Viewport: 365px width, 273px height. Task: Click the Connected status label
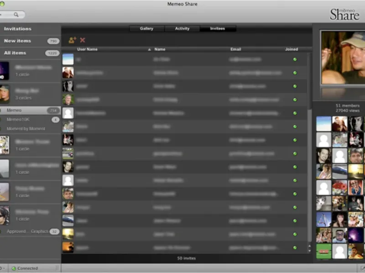27,268
